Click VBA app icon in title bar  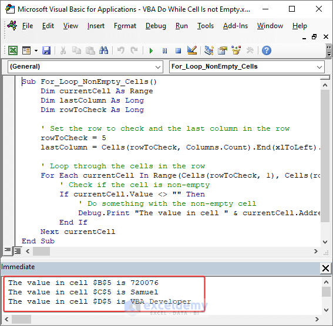pos(10,9)
